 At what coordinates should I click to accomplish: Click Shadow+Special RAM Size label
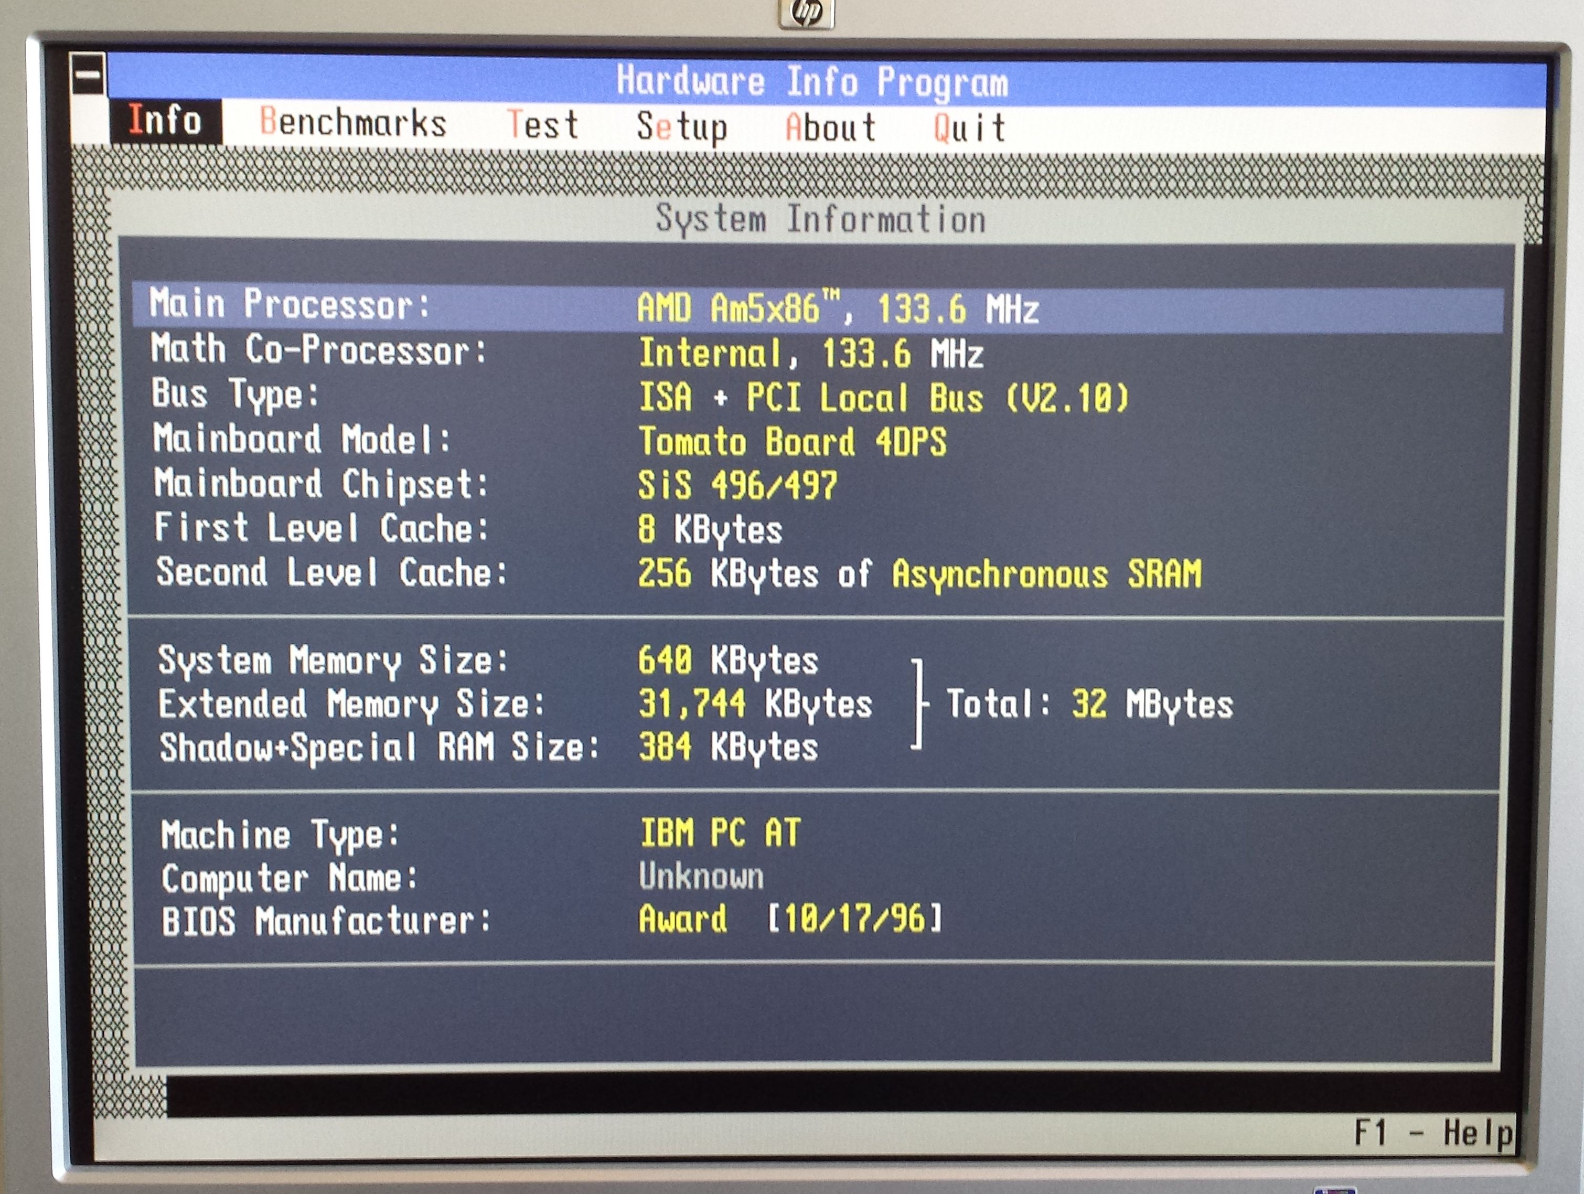click(x=380, y=747)
